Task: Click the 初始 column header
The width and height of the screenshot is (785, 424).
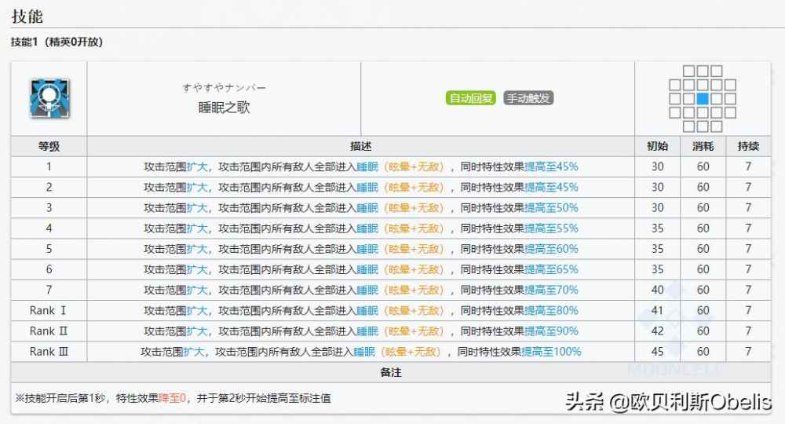Action: coord(657,146)
